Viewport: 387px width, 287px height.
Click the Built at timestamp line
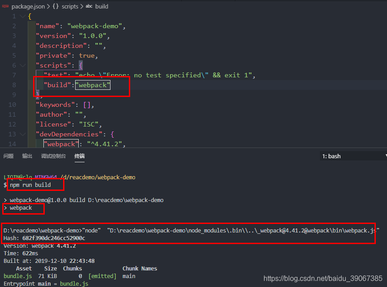click(49, 261)
